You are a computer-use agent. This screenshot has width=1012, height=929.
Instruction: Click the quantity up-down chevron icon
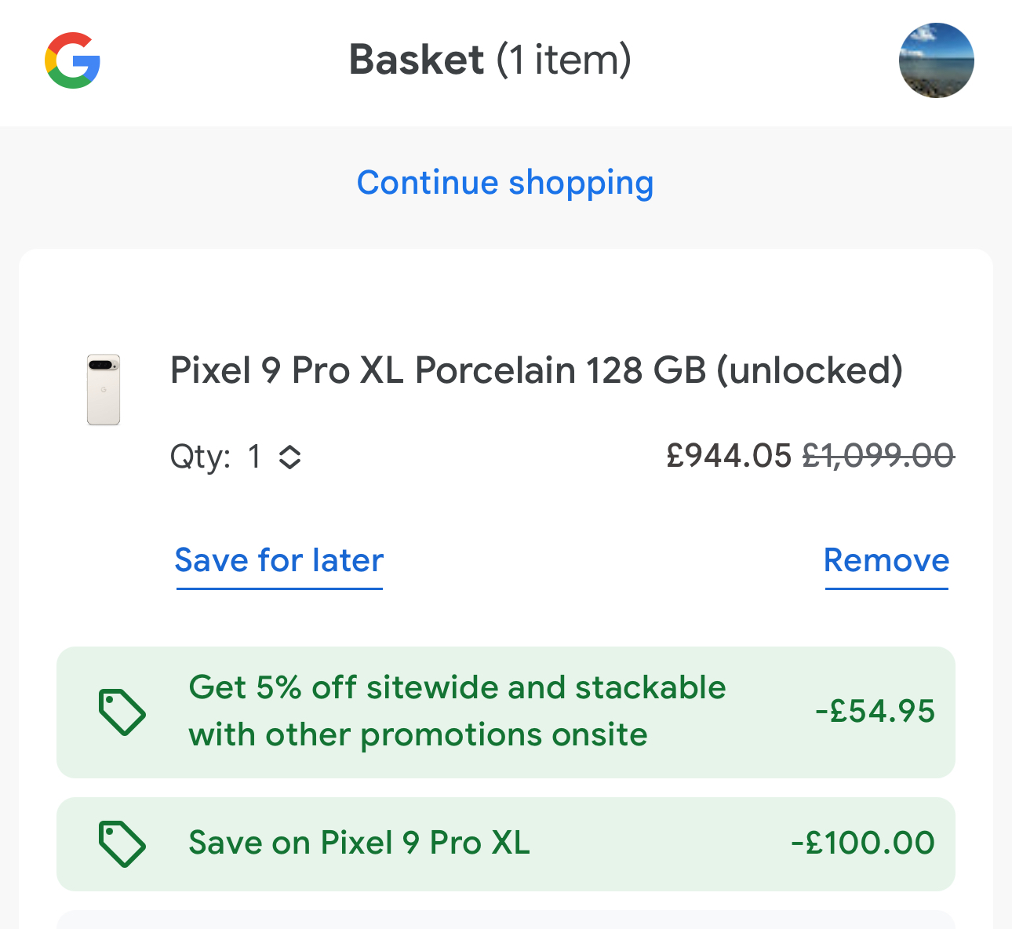pos(290,457)
